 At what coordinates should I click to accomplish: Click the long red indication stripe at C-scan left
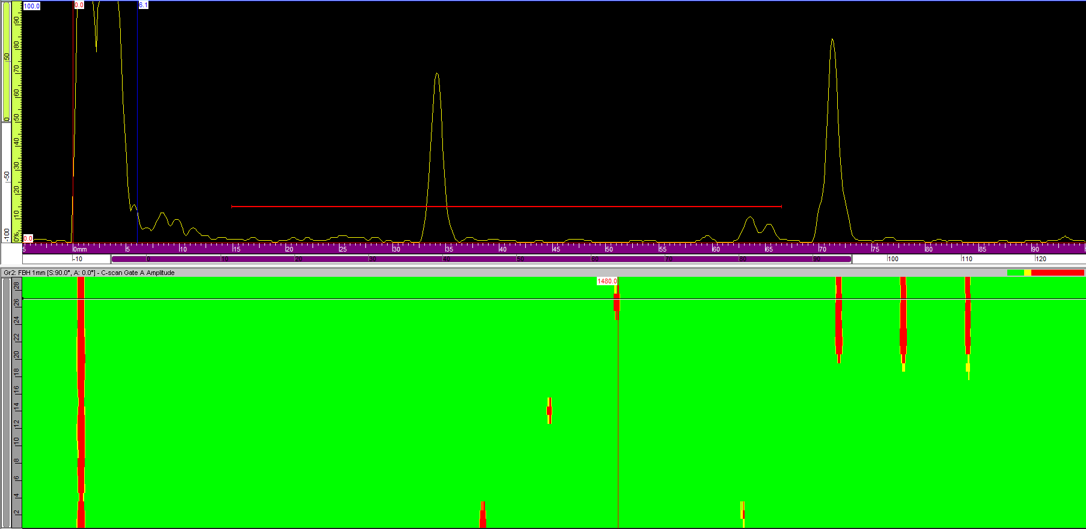point(81,390)
